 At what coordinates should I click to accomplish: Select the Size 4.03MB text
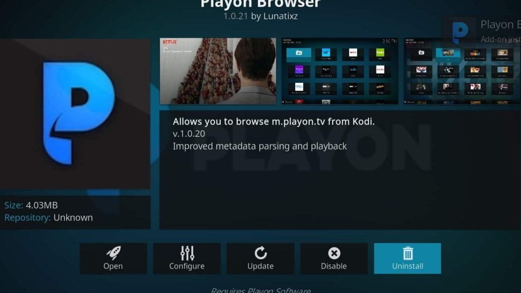(x=31, y=206)
